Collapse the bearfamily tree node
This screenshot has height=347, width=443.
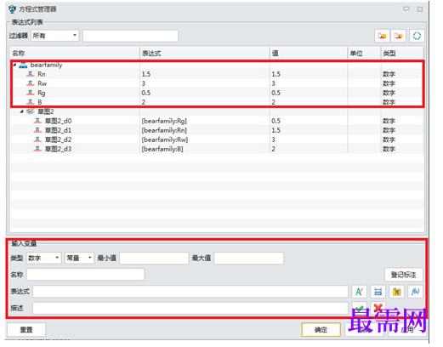pyautogui.click(x=14, y=65)
